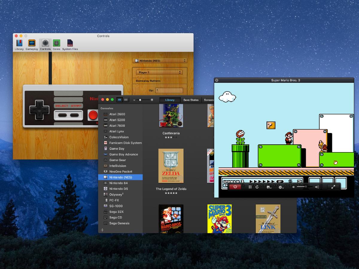This screenshot has width=359, height=269.
Task: Select PC-FX console
Action: tap(121, 200)
